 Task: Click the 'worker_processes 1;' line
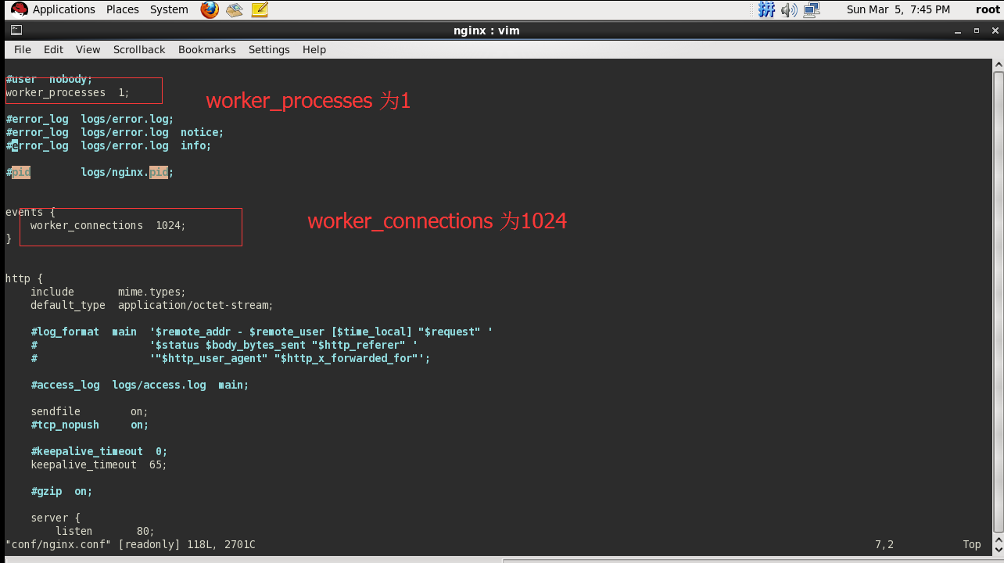67,92
